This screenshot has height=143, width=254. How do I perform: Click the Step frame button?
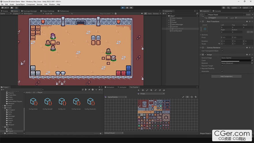coord(131,8)
